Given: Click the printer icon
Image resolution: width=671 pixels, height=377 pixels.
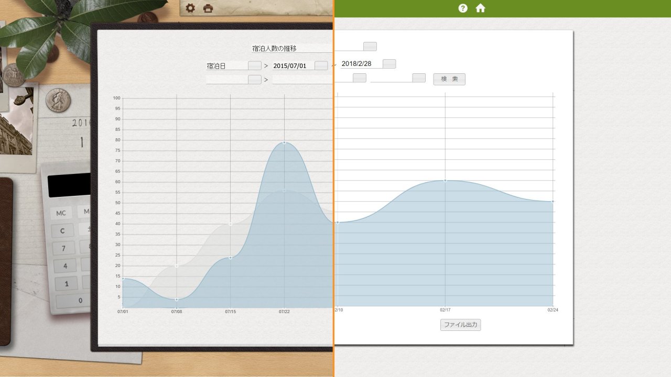Looking at the screenshot, I should coord(208,8).
